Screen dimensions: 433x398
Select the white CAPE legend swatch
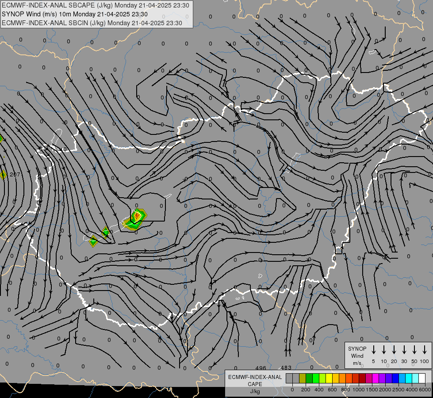(x=422, y=379)
